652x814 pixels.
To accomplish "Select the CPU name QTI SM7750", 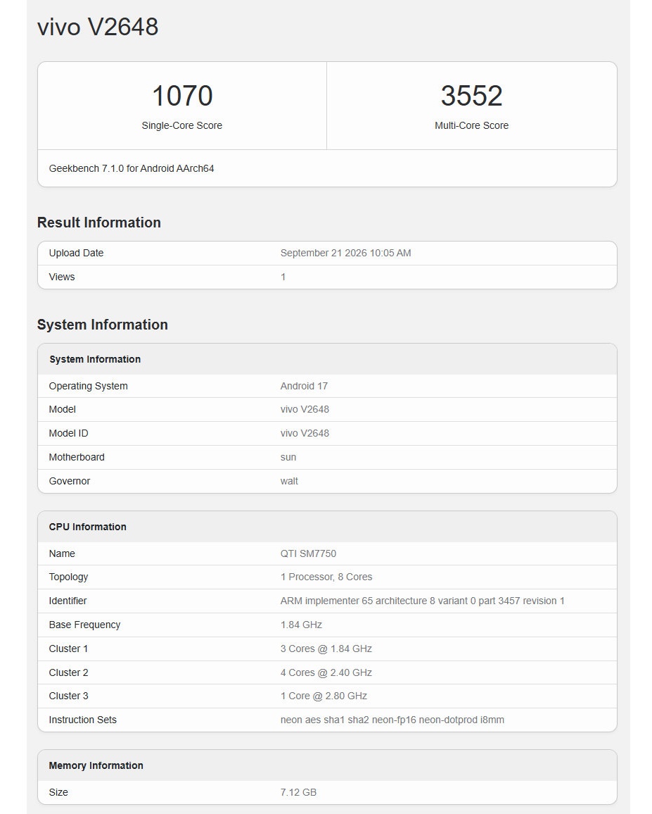I will 308,554.
